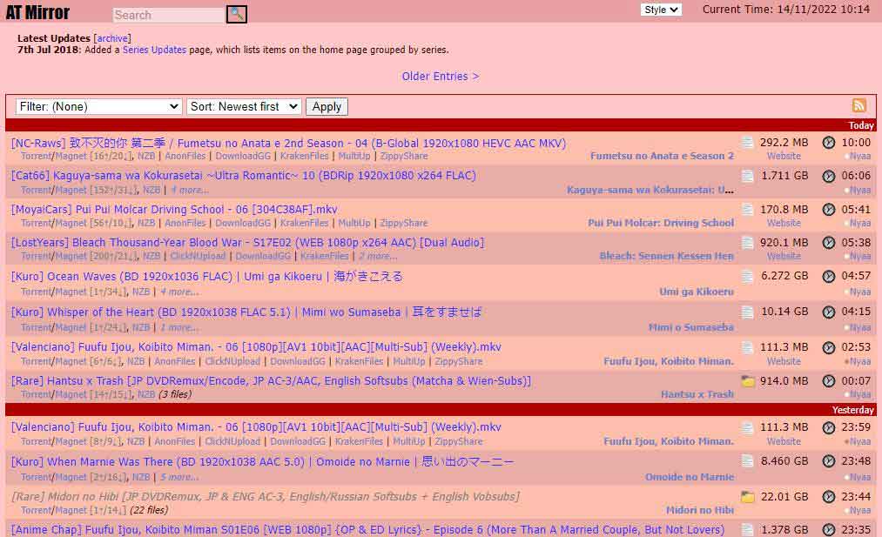Click the folder icon for the Midori no Hibi entry
The height and width of the screenshot is (537, 882).
click(747, 497)
